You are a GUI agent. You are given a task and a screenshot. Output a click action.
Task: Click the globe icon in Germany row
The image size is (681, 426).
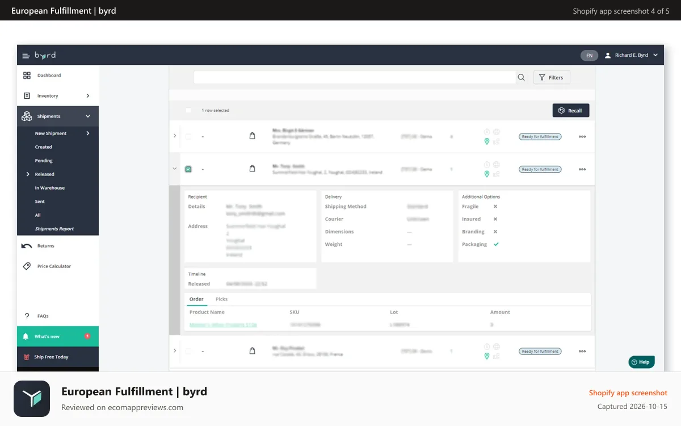[497, 132]
